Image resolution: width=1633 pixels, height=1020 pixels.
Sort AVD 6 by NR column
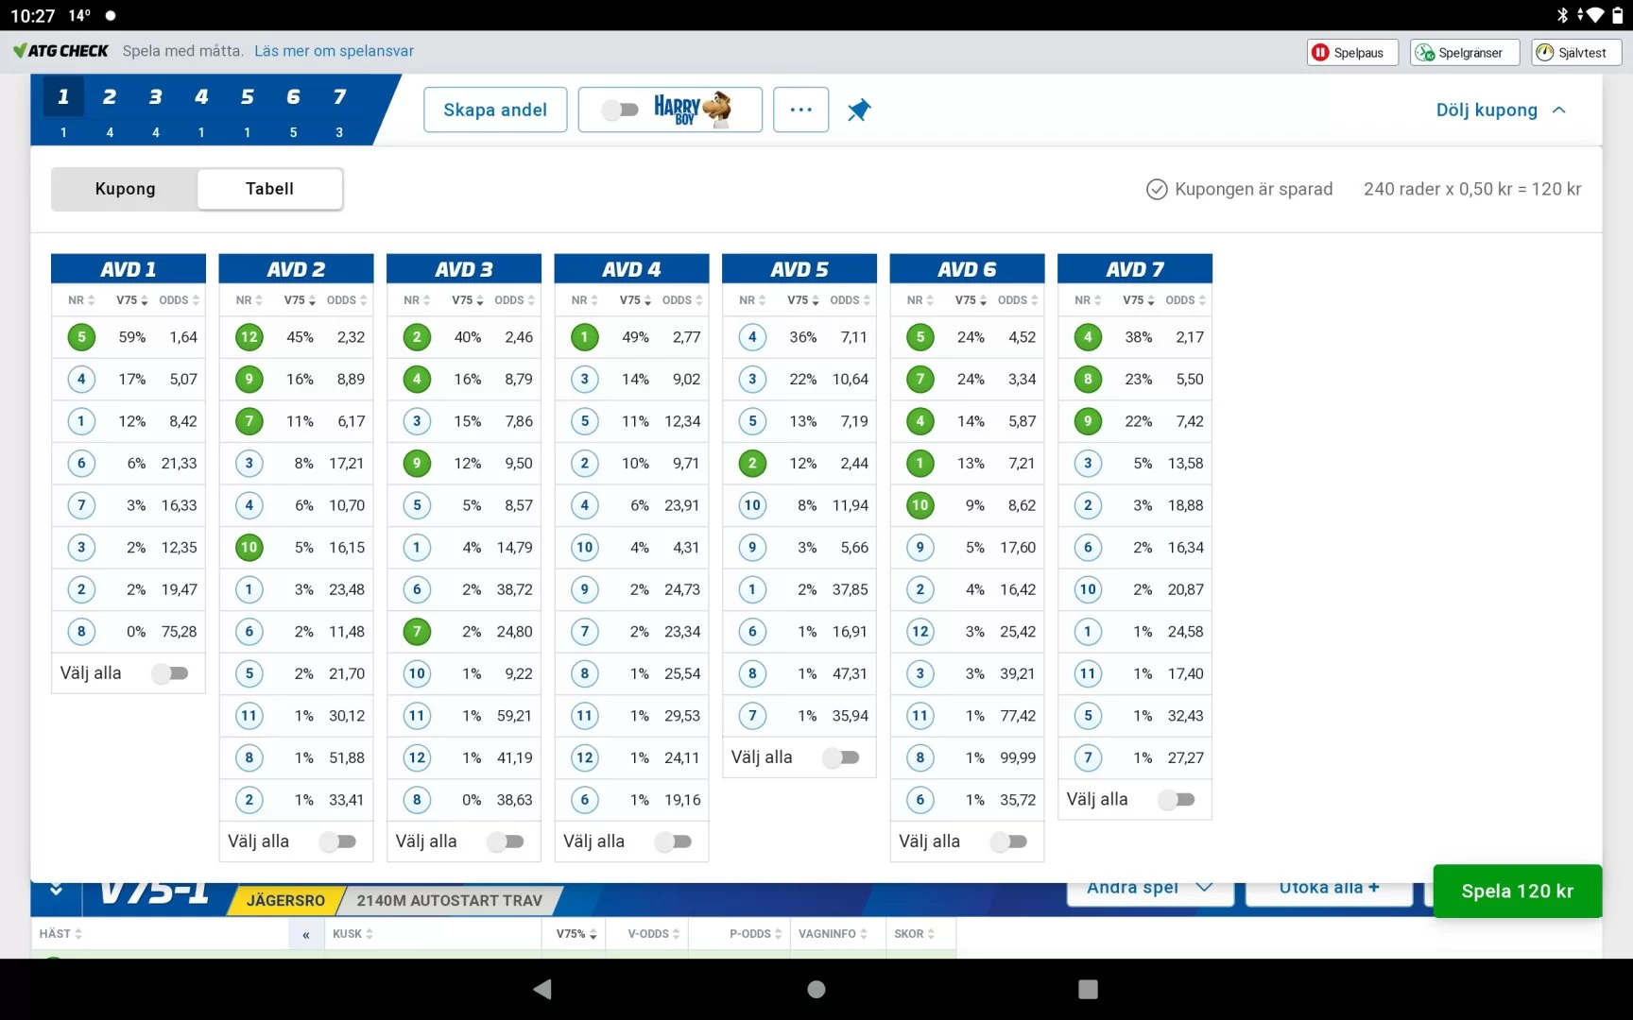tap(920, 300)
